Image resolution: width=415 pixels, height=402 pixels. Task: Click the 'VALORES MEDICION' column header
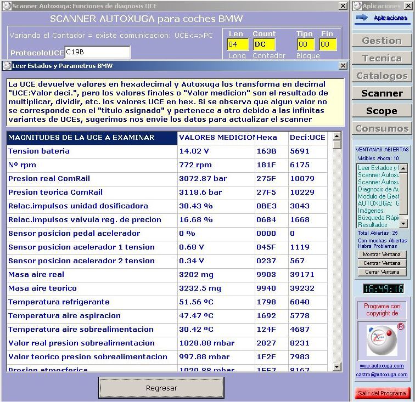tap(216, 138)
